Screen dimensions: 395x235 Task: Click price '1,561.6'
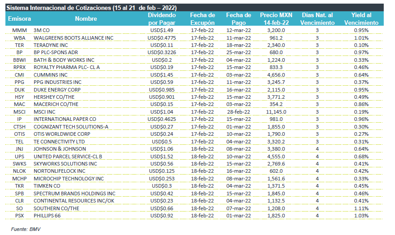(x=276, y=179)
